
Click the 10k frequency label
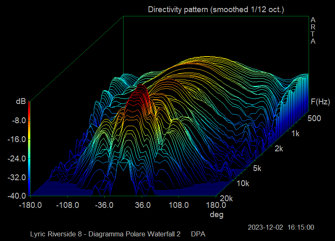tap(243, 184)
